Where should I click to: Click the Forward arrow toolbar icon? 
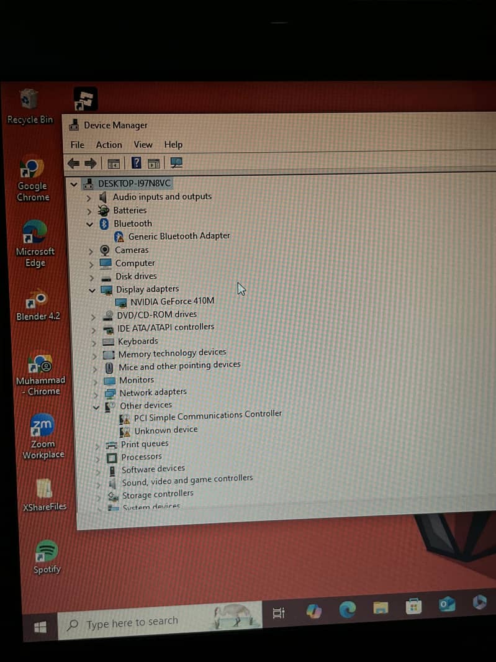click(91, 163)
